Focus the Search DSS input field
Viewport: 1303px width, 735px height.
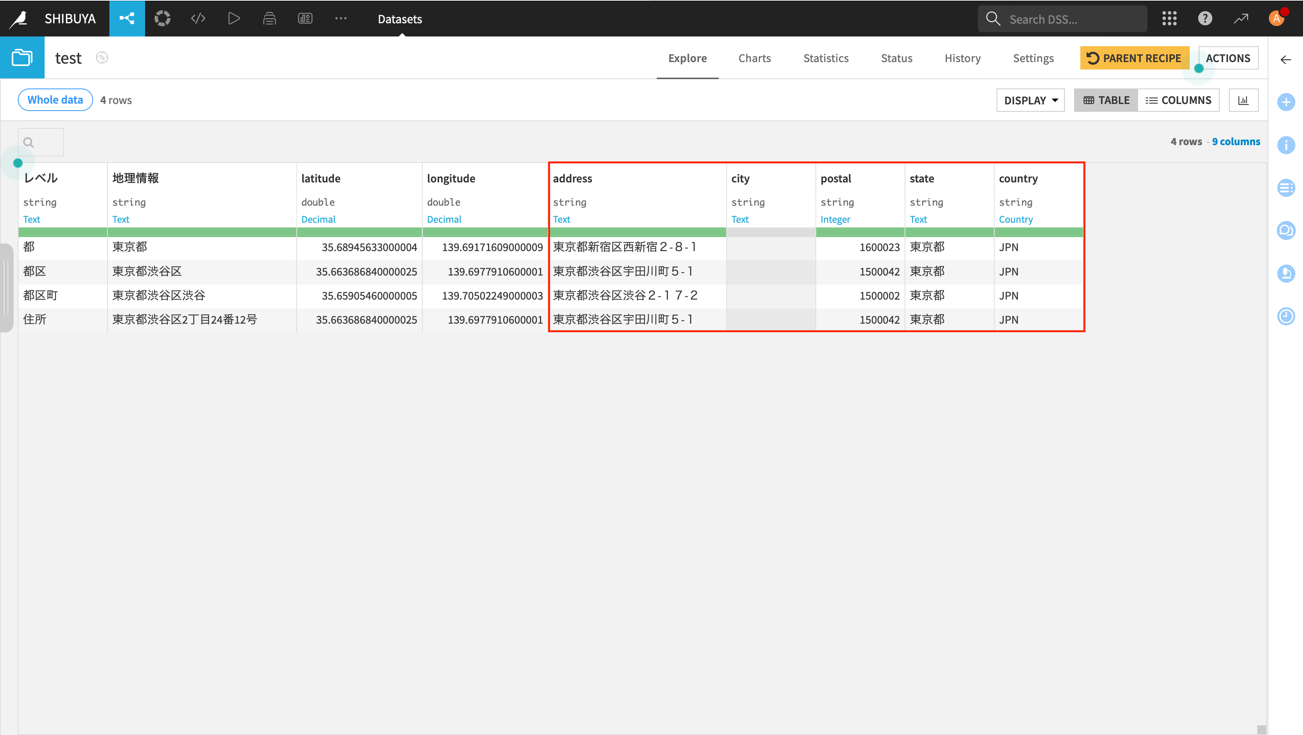pyautogui.click(x=1062, y=19)
